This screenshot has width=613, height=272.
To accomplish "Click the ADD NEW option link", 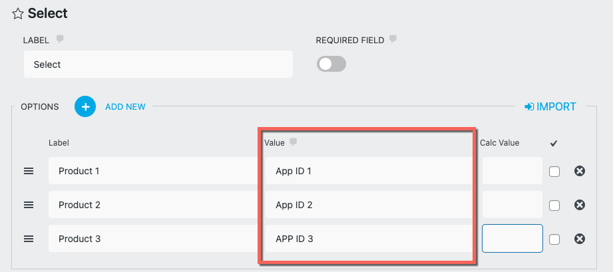I will 125,106.
